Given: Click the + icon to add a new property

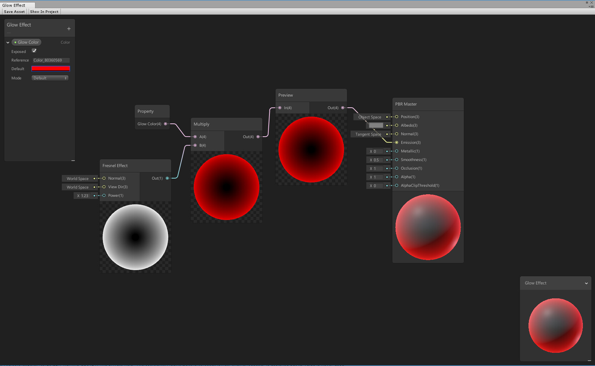Looking at the screenshot, I should coord(69,29).
